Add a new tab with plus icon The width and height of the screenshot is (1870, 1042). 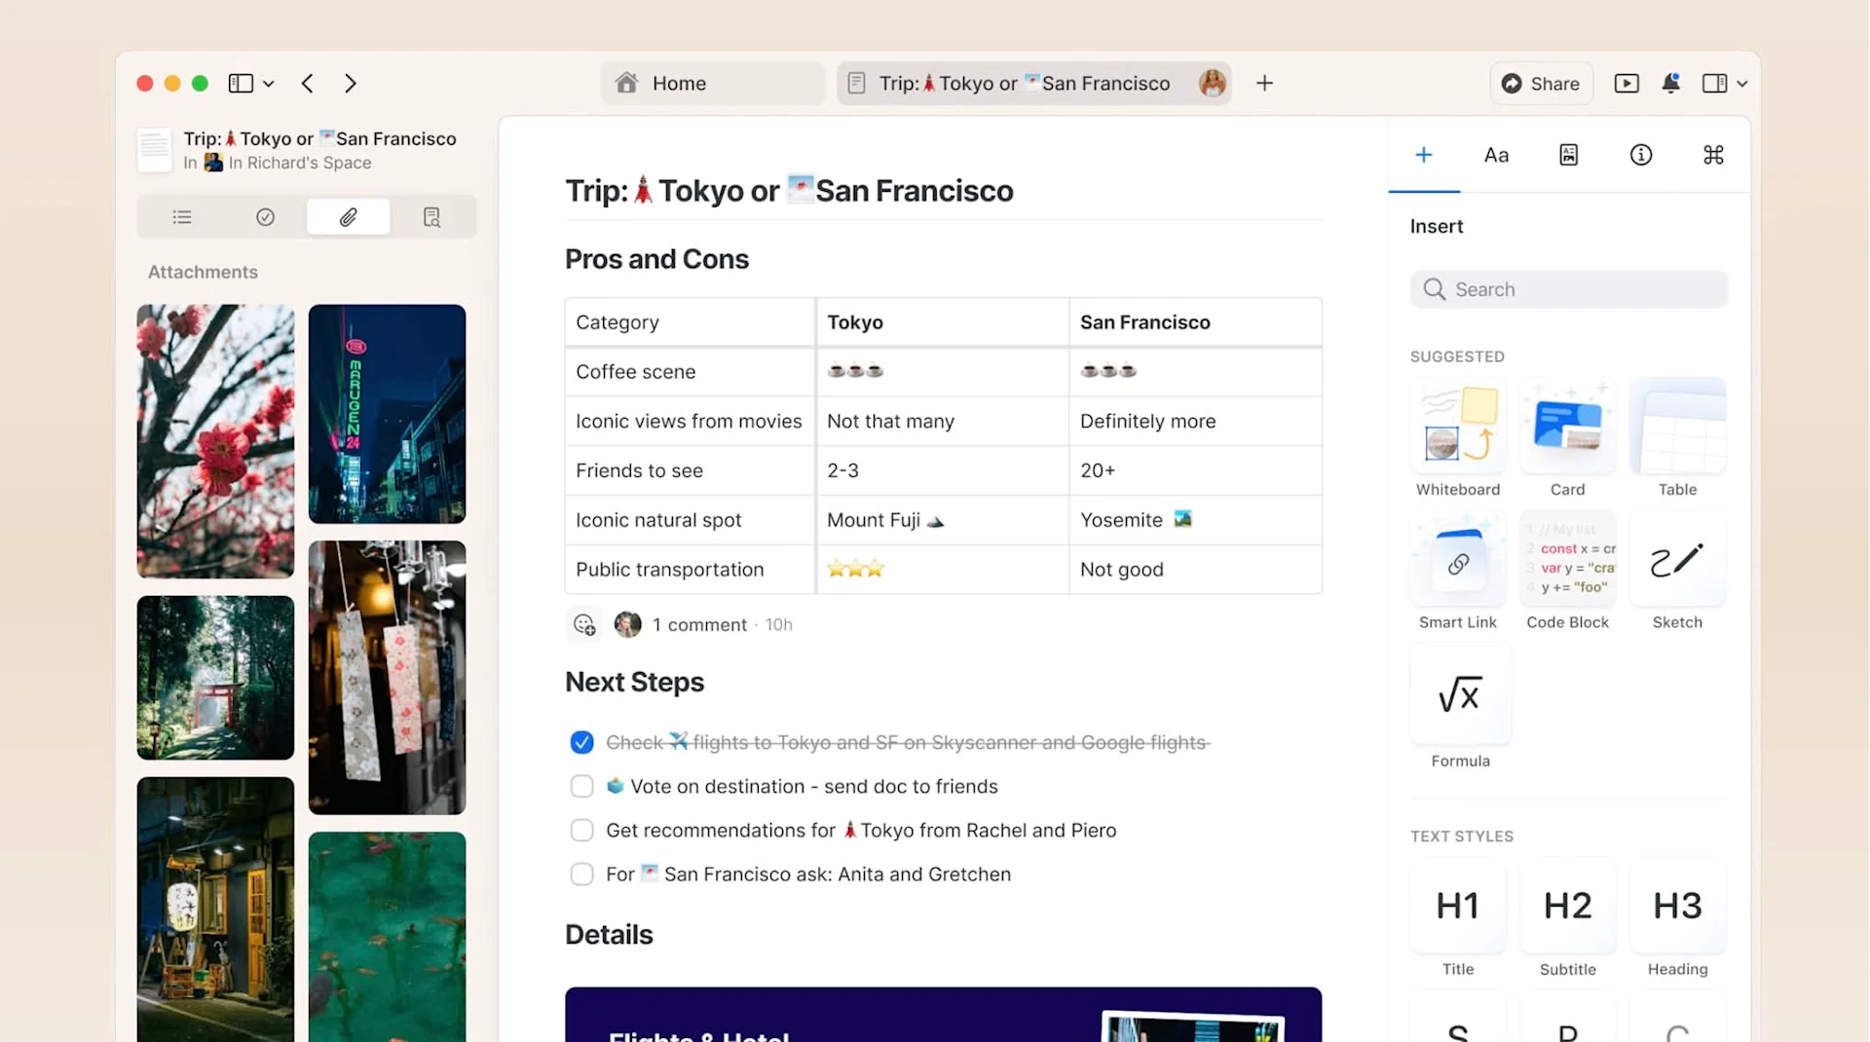(1264, 84)
